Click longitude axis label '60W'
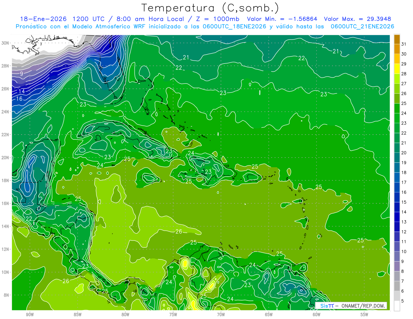 click(317, 315)
